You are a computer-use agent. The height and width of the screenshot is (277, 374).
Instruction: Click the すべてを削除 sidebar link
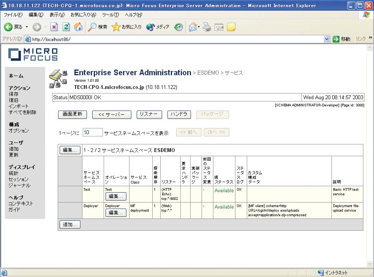click(22, 112)
